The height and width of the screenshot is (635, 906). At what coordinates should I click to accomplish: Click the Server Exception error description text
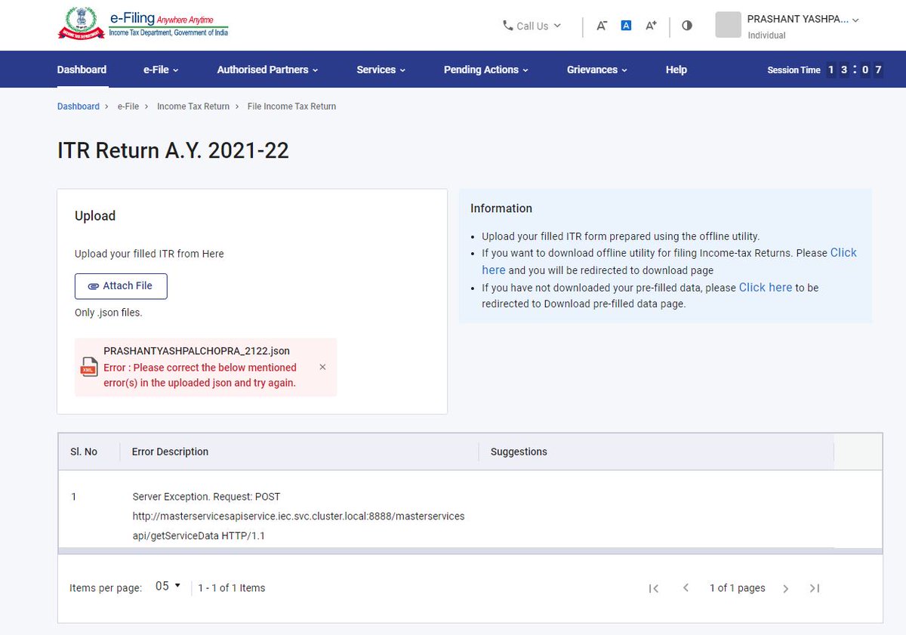(298, 516)
